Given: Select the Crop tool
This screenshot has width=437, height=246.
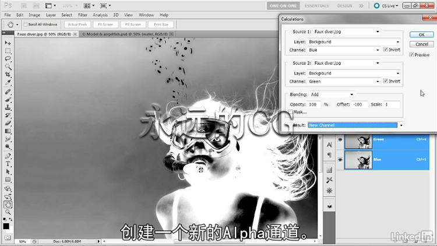Looking at the screenshot, I should [8, 75].
